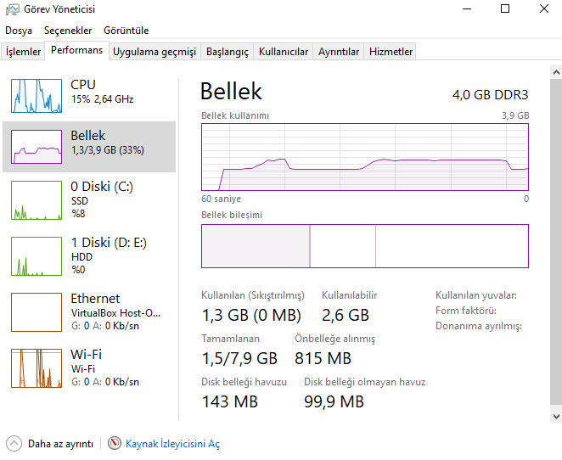Open the 0 Diski (C:) graph thumbnail
Viewport: 562px width, 460px height.
point(37,200)
